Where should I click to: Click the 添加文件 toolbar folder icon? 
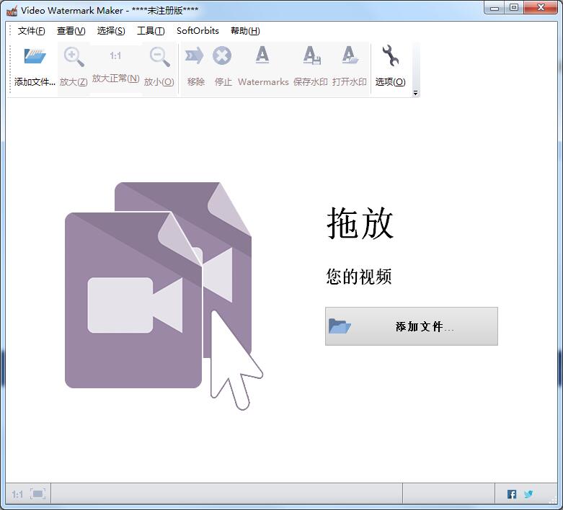[35, 57]
